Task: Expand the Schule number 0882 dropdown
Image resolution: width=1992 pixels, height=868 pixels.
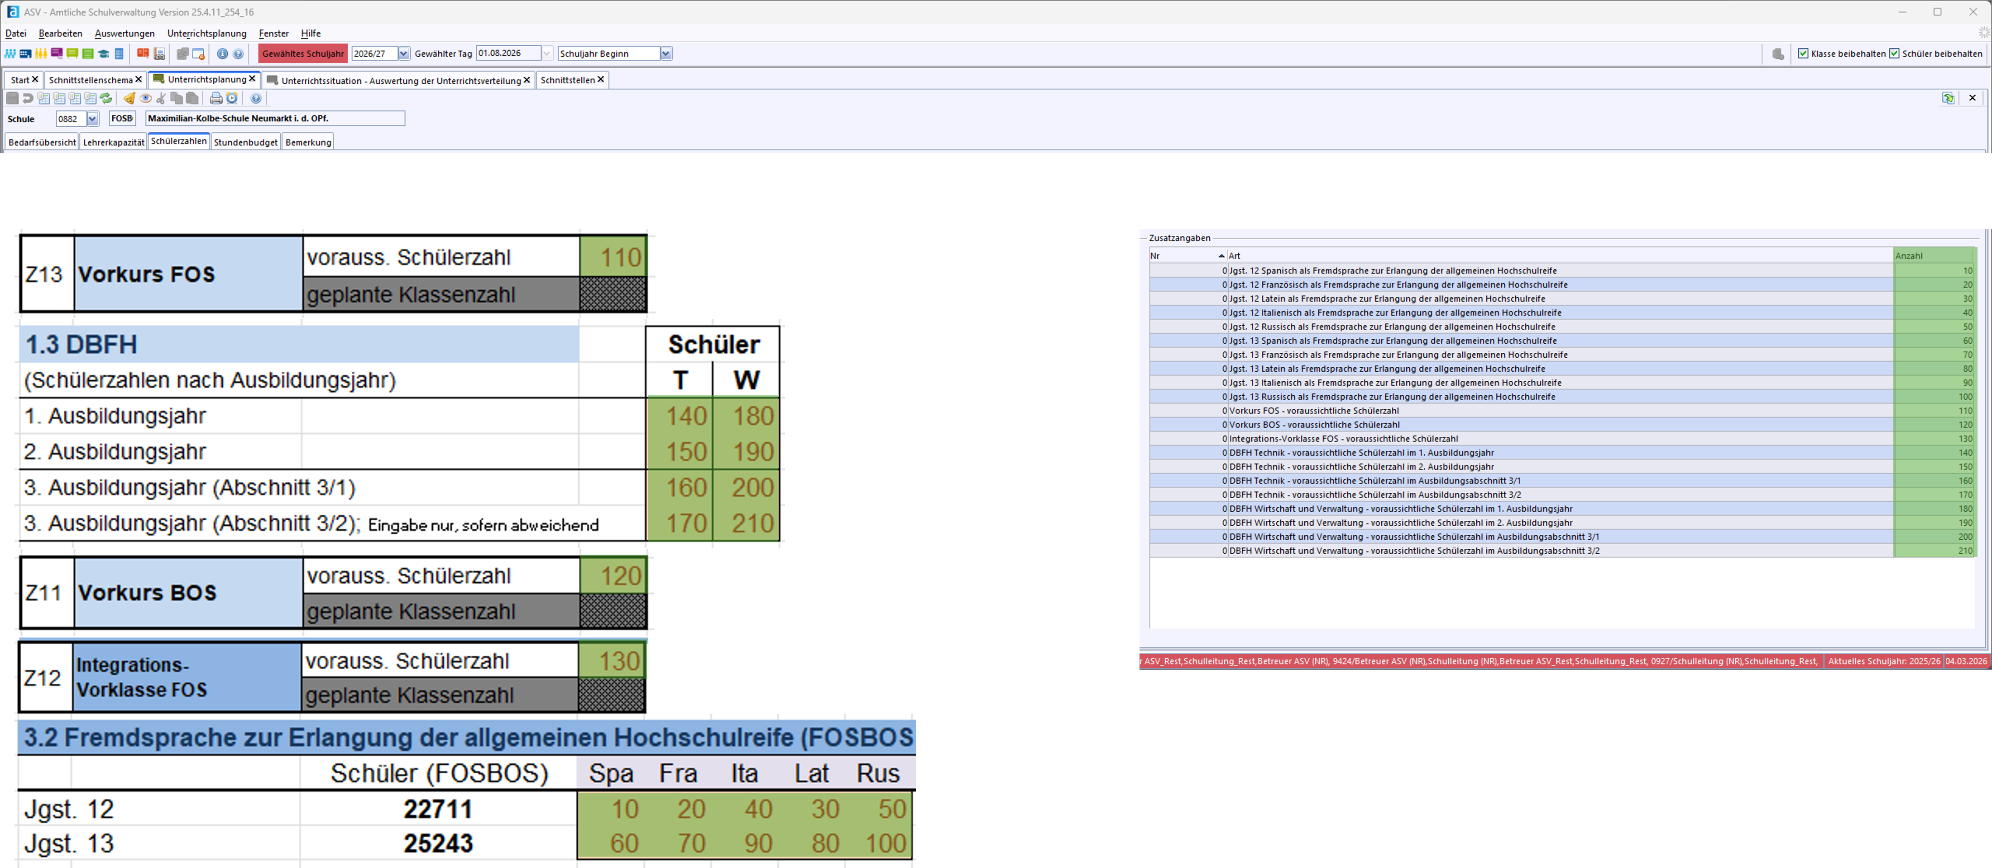Action: tap(93, 118)
